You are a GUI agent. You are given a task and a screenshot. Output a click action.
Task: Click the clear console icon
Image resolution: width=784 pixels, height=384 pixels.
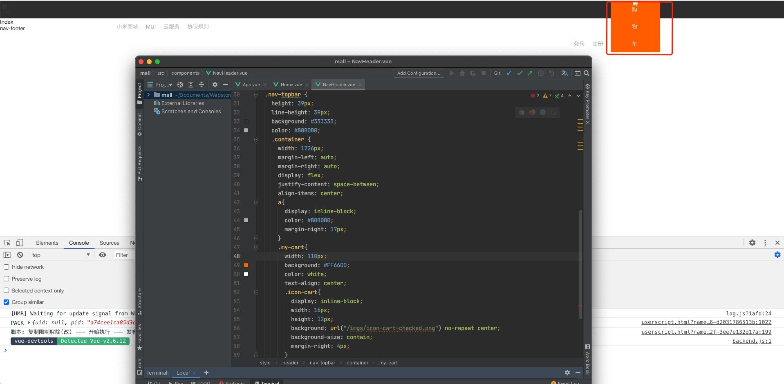coord(20,255)
